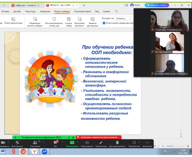Open Slide Show Settings (Параметры показа слайдов) dropdown

pos(35,21)
